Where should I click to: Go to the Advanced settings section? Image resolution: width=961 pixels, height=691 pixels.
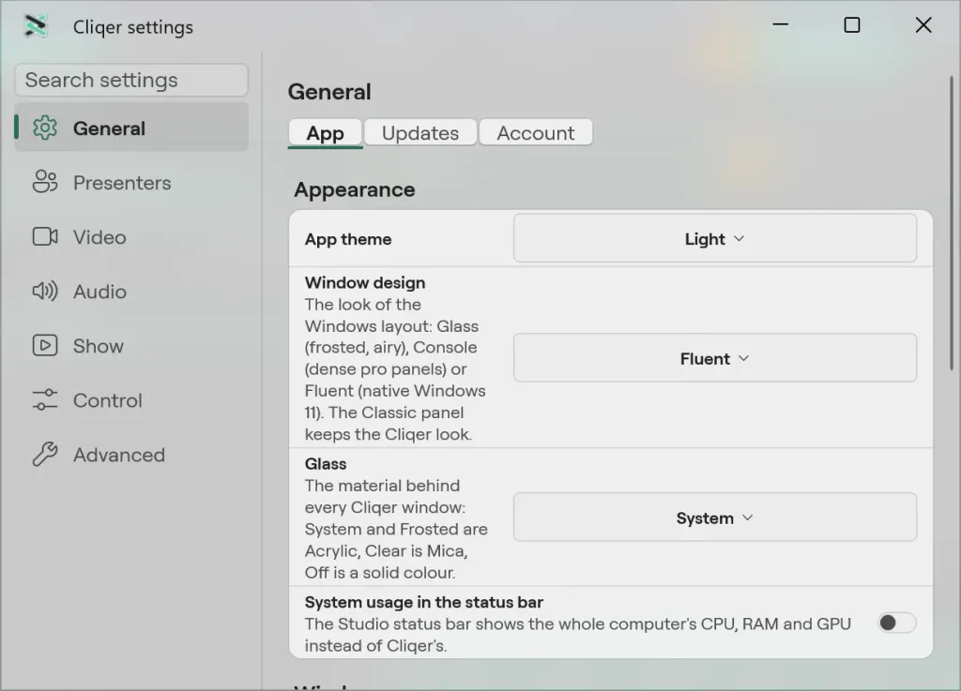[131, 455]
